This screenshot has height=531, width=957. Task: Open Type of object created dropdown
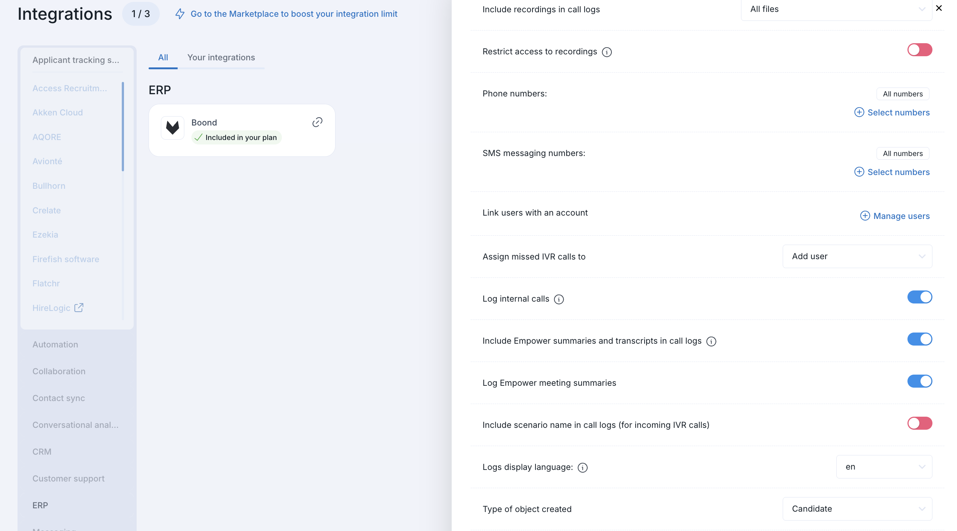coord(857,509)
